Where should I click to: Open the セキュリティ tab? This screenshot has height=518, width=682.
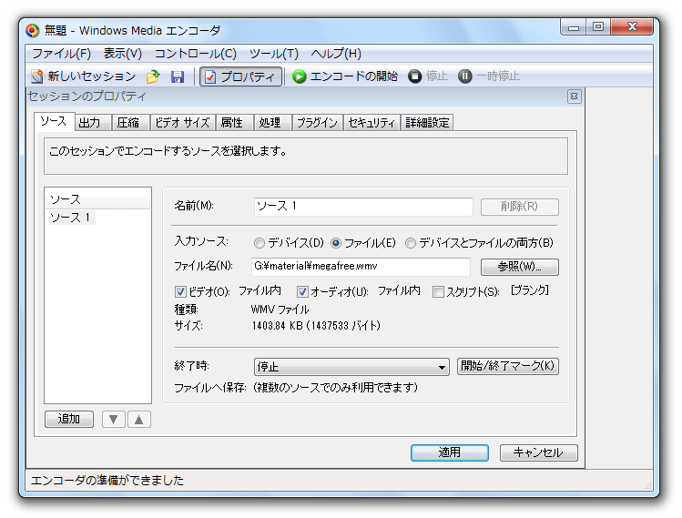[372, 123]
